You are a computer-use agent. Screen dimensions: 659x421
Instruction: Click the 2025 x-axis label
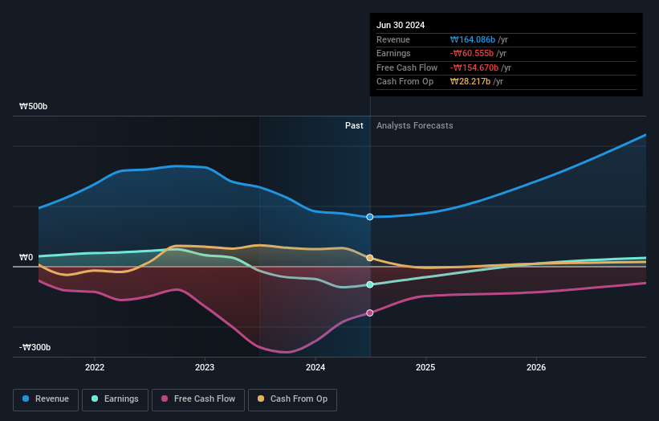point(425,368)
